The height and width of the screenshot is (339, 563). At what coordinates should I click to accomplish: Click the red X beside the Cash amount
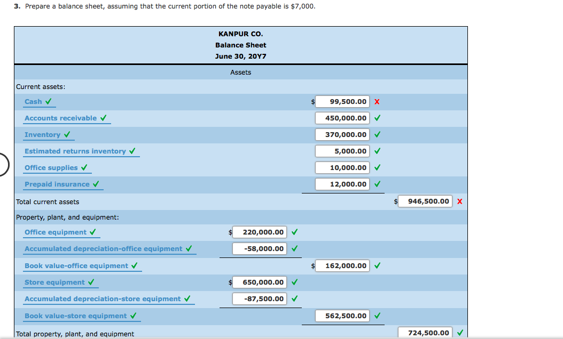377,101
